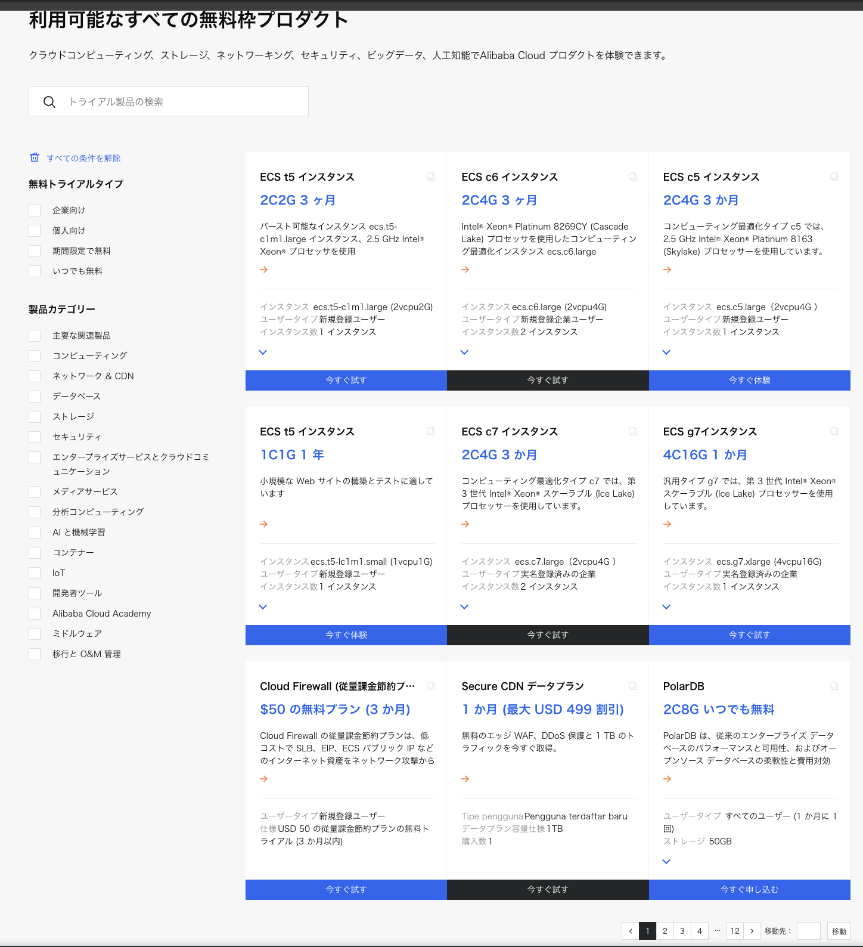Click 今すぐ体験 on ECS c5 card

[750, 380]
